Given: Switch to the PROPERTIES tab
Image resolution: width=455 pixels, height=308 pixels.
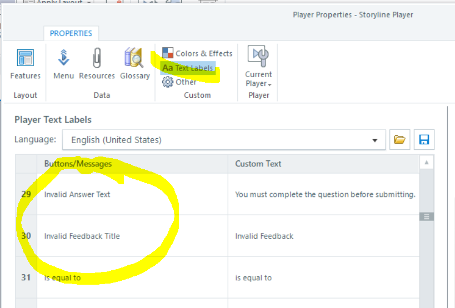Looking at the screenshot, I should (x=71, y=33).
